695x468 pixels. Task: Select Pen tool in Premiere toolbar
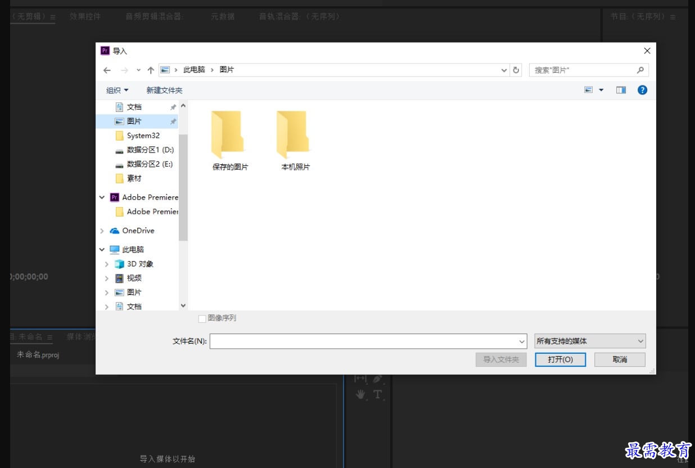pyautogui.click(x=377, y=379)
